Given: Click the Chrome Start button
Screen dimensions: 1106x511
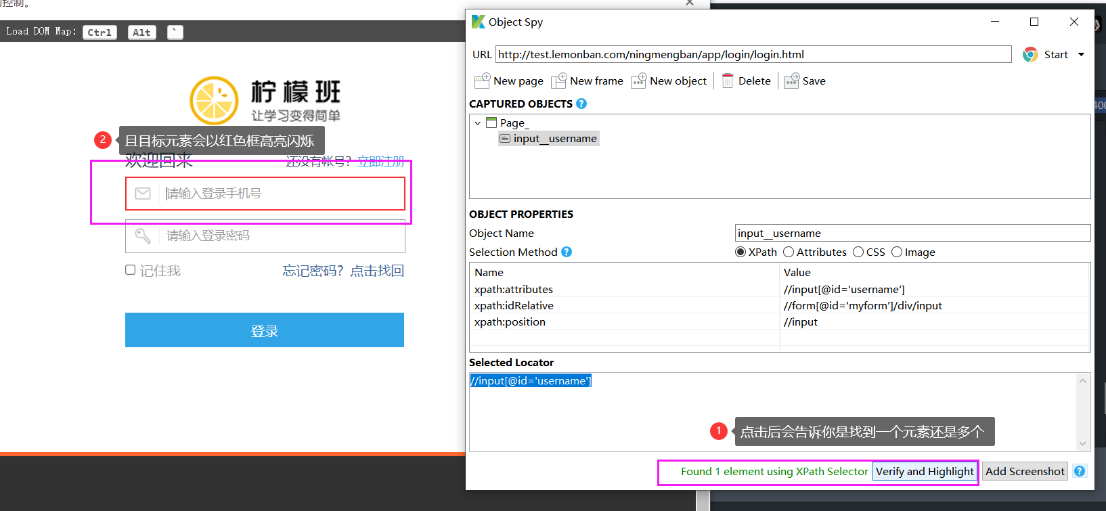Looking at the screenshot, I should point(1046,55).
